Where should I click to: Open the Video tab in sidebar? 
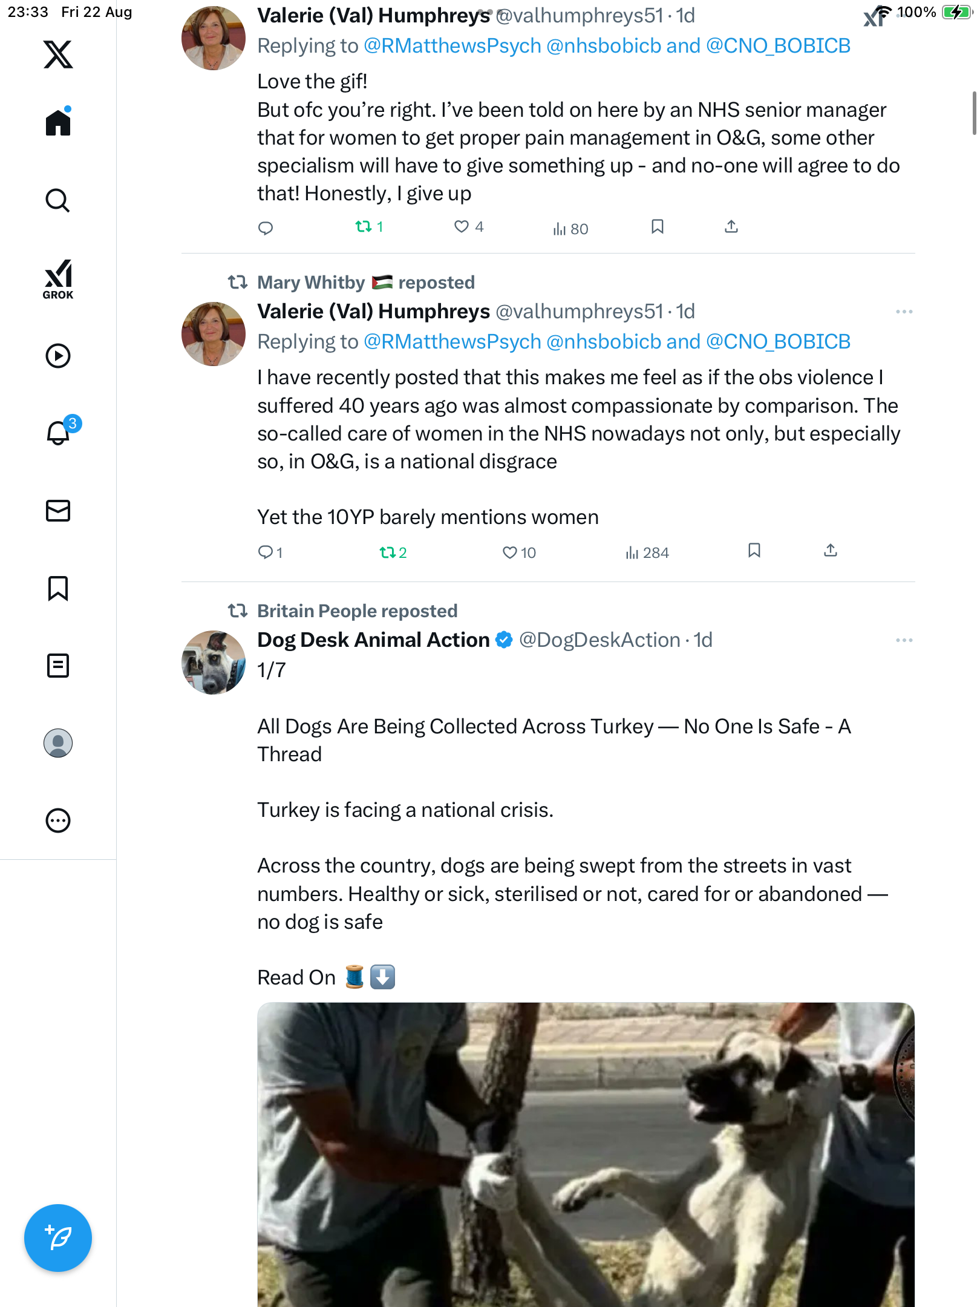pyautogui.click(x=58, y=356)
